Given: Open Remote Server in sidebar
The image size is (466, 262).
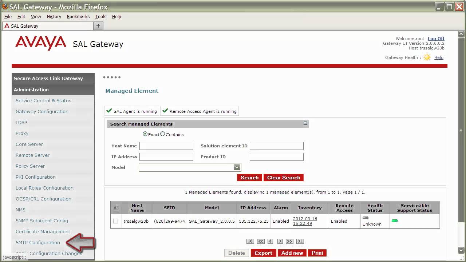Looking at the screenshot, I should (32, 155).
